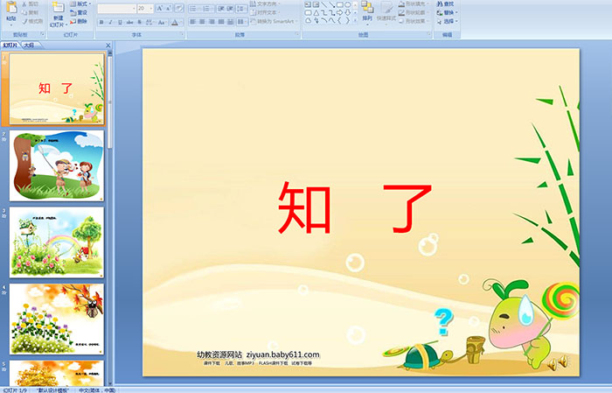
Task: Toggle Strikethrough formatting
Action: [x=129, y=22]
